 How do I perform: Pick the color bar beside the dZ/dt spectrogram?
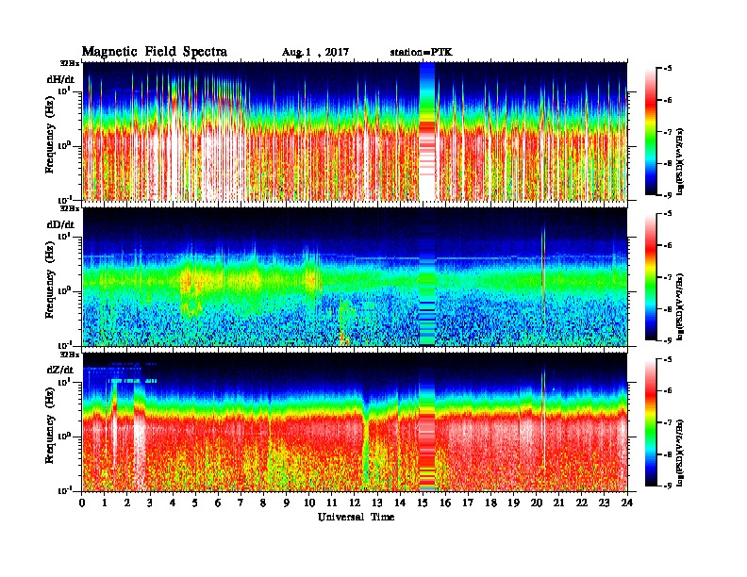pyautogui.click(x=651, y=422)
